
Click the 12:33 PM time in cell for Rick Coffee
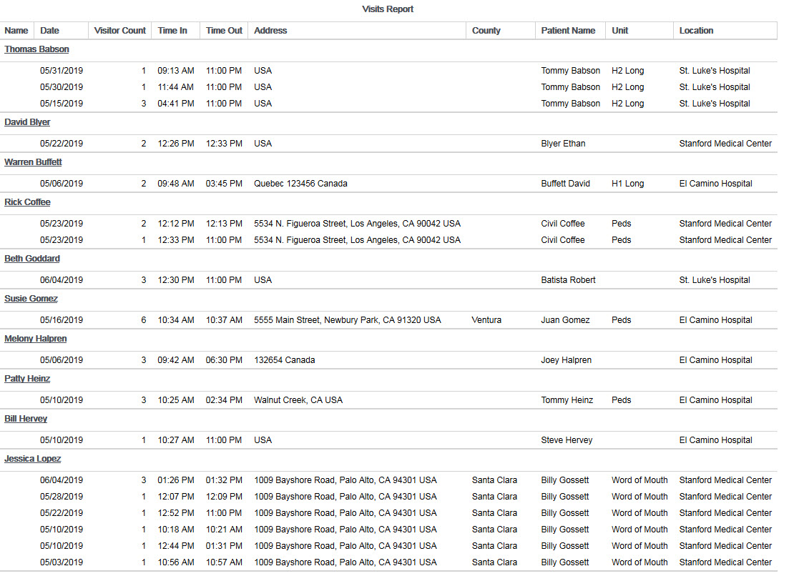(176, 240)
